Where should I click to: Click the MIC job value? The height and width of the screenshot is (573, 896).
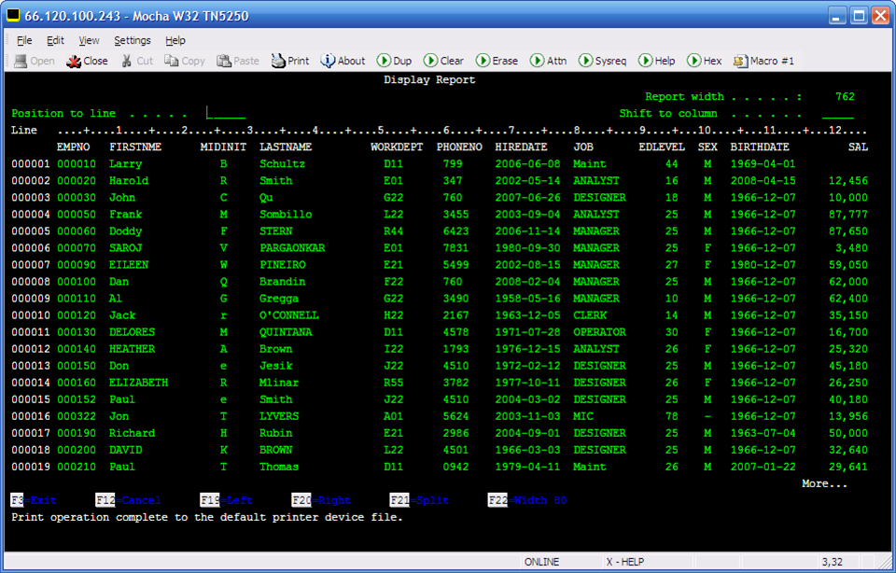click(x=583, y=416)
